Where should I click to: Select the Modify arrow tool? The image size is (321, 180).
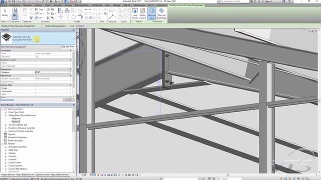5,12
